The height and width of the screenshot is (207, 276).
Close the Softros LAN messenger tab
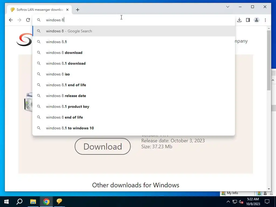click(67, 10)
